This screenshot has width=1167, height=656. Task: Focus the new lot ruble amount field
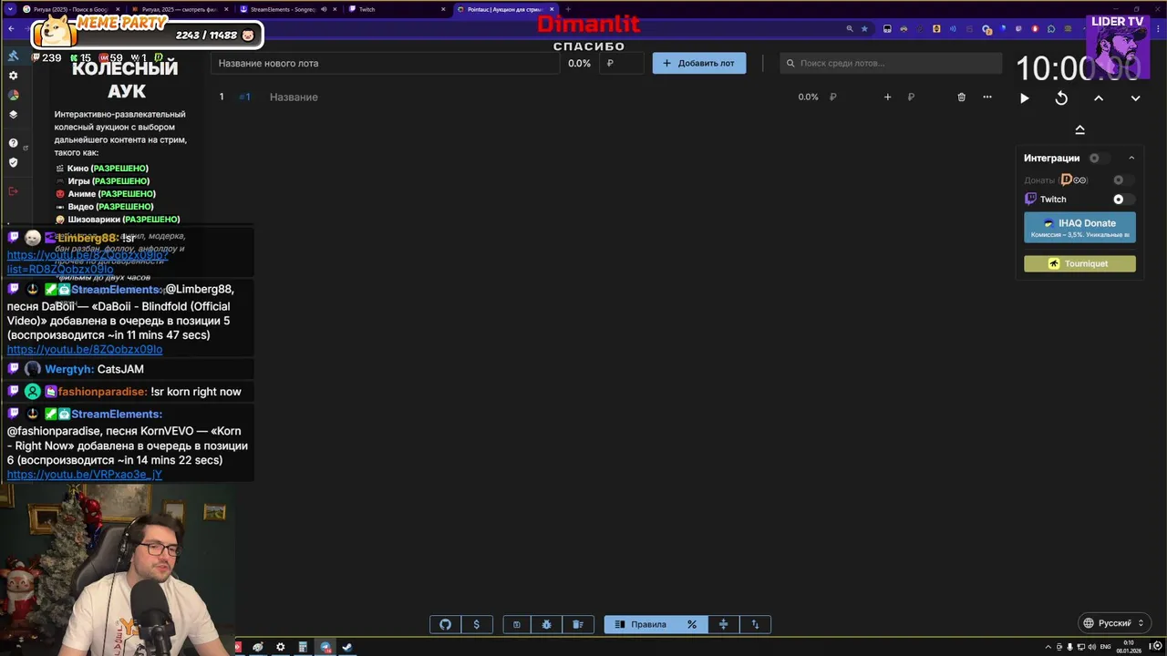tap(623, 63)
